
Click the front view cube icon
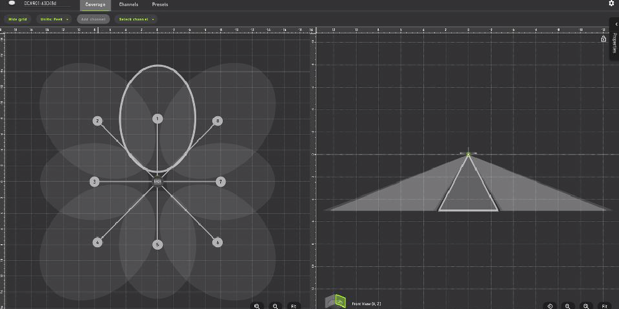coord(335,302)
